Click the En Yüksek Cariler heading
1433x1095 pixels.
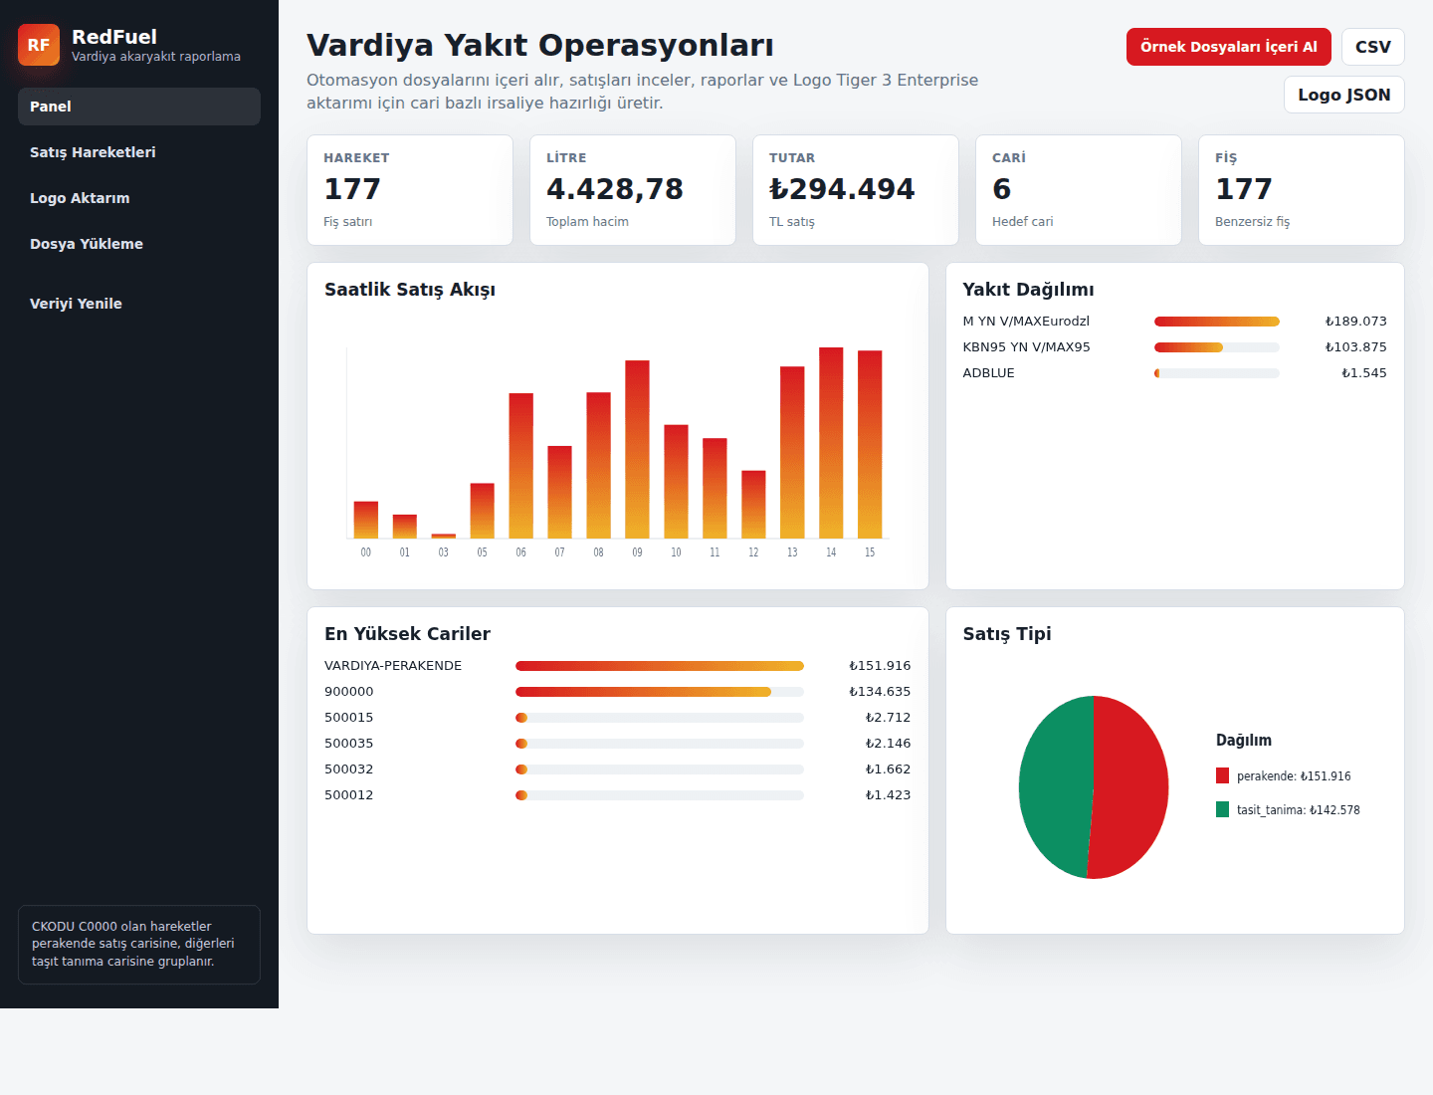[x=407, y=634]
